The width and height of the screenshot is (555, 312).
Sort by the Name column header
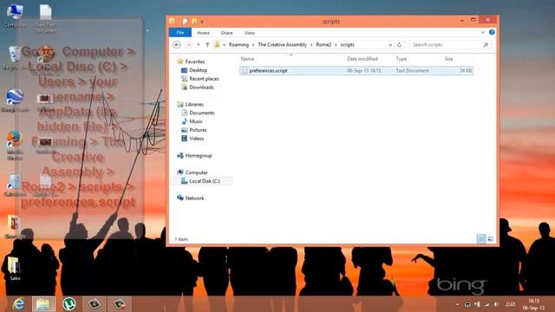pos(247,59)
